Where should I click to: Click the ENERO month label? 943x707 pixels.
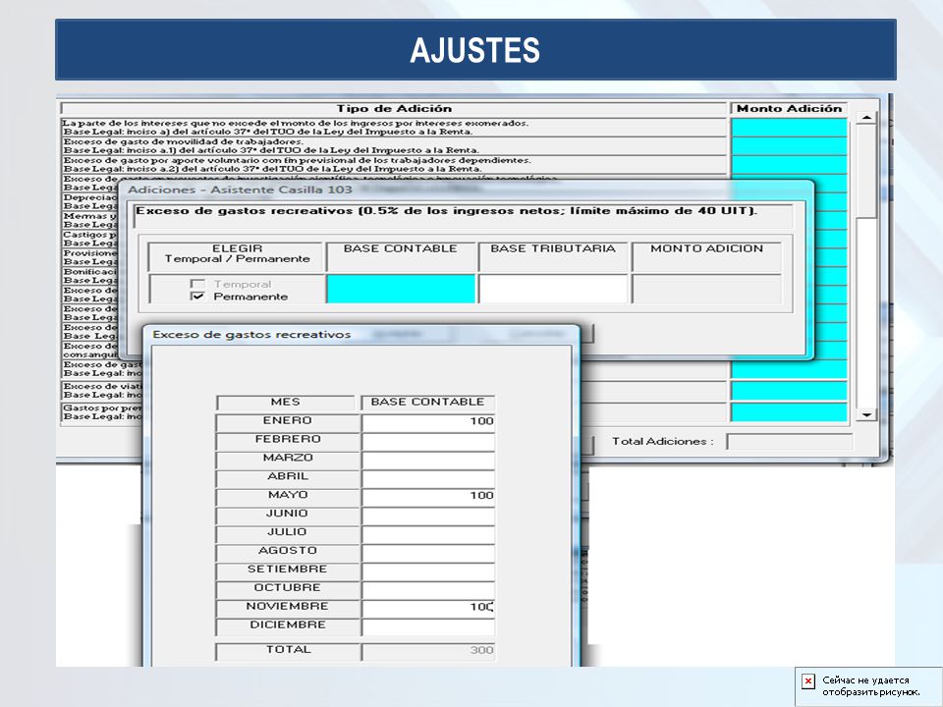288,421
